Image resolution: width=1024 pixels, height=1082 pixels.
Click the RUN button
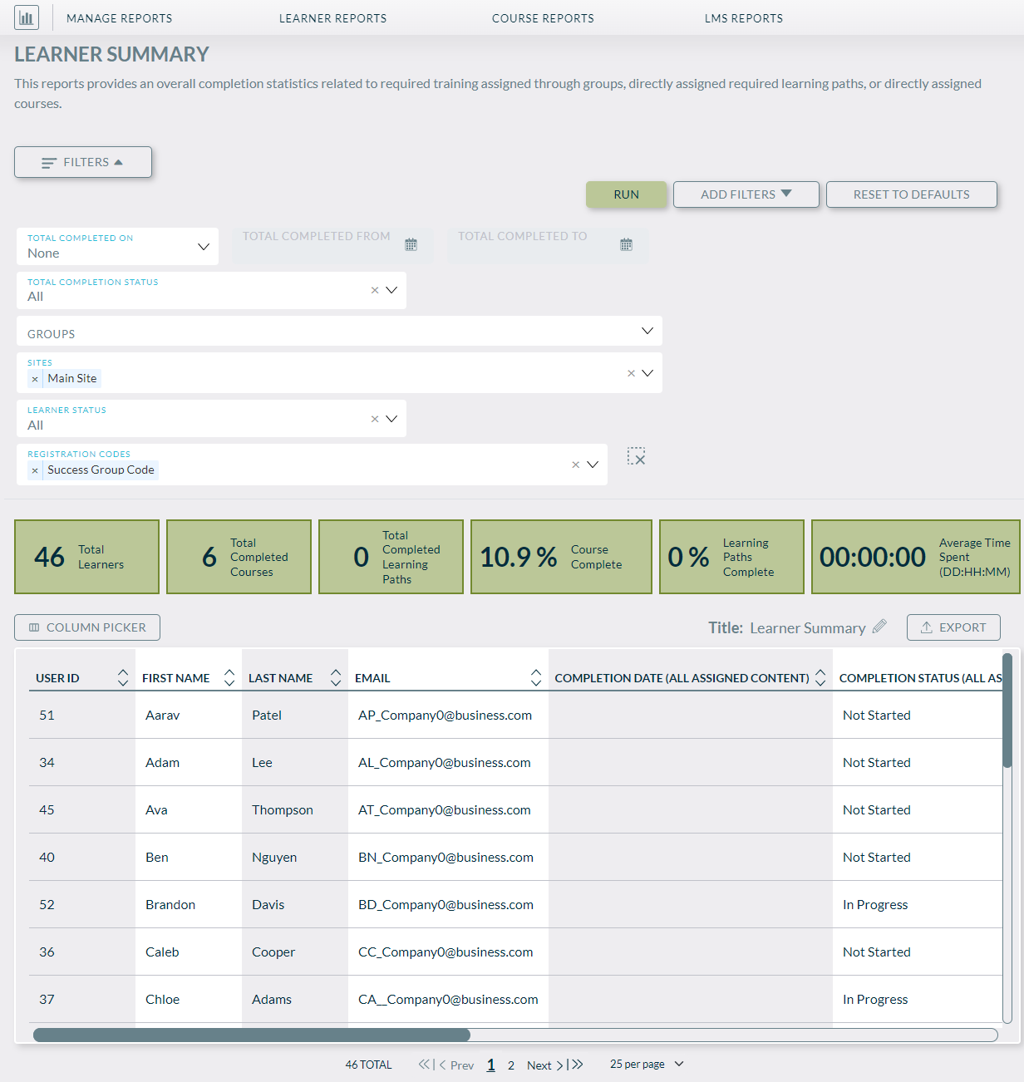click(x=626, y=194)
